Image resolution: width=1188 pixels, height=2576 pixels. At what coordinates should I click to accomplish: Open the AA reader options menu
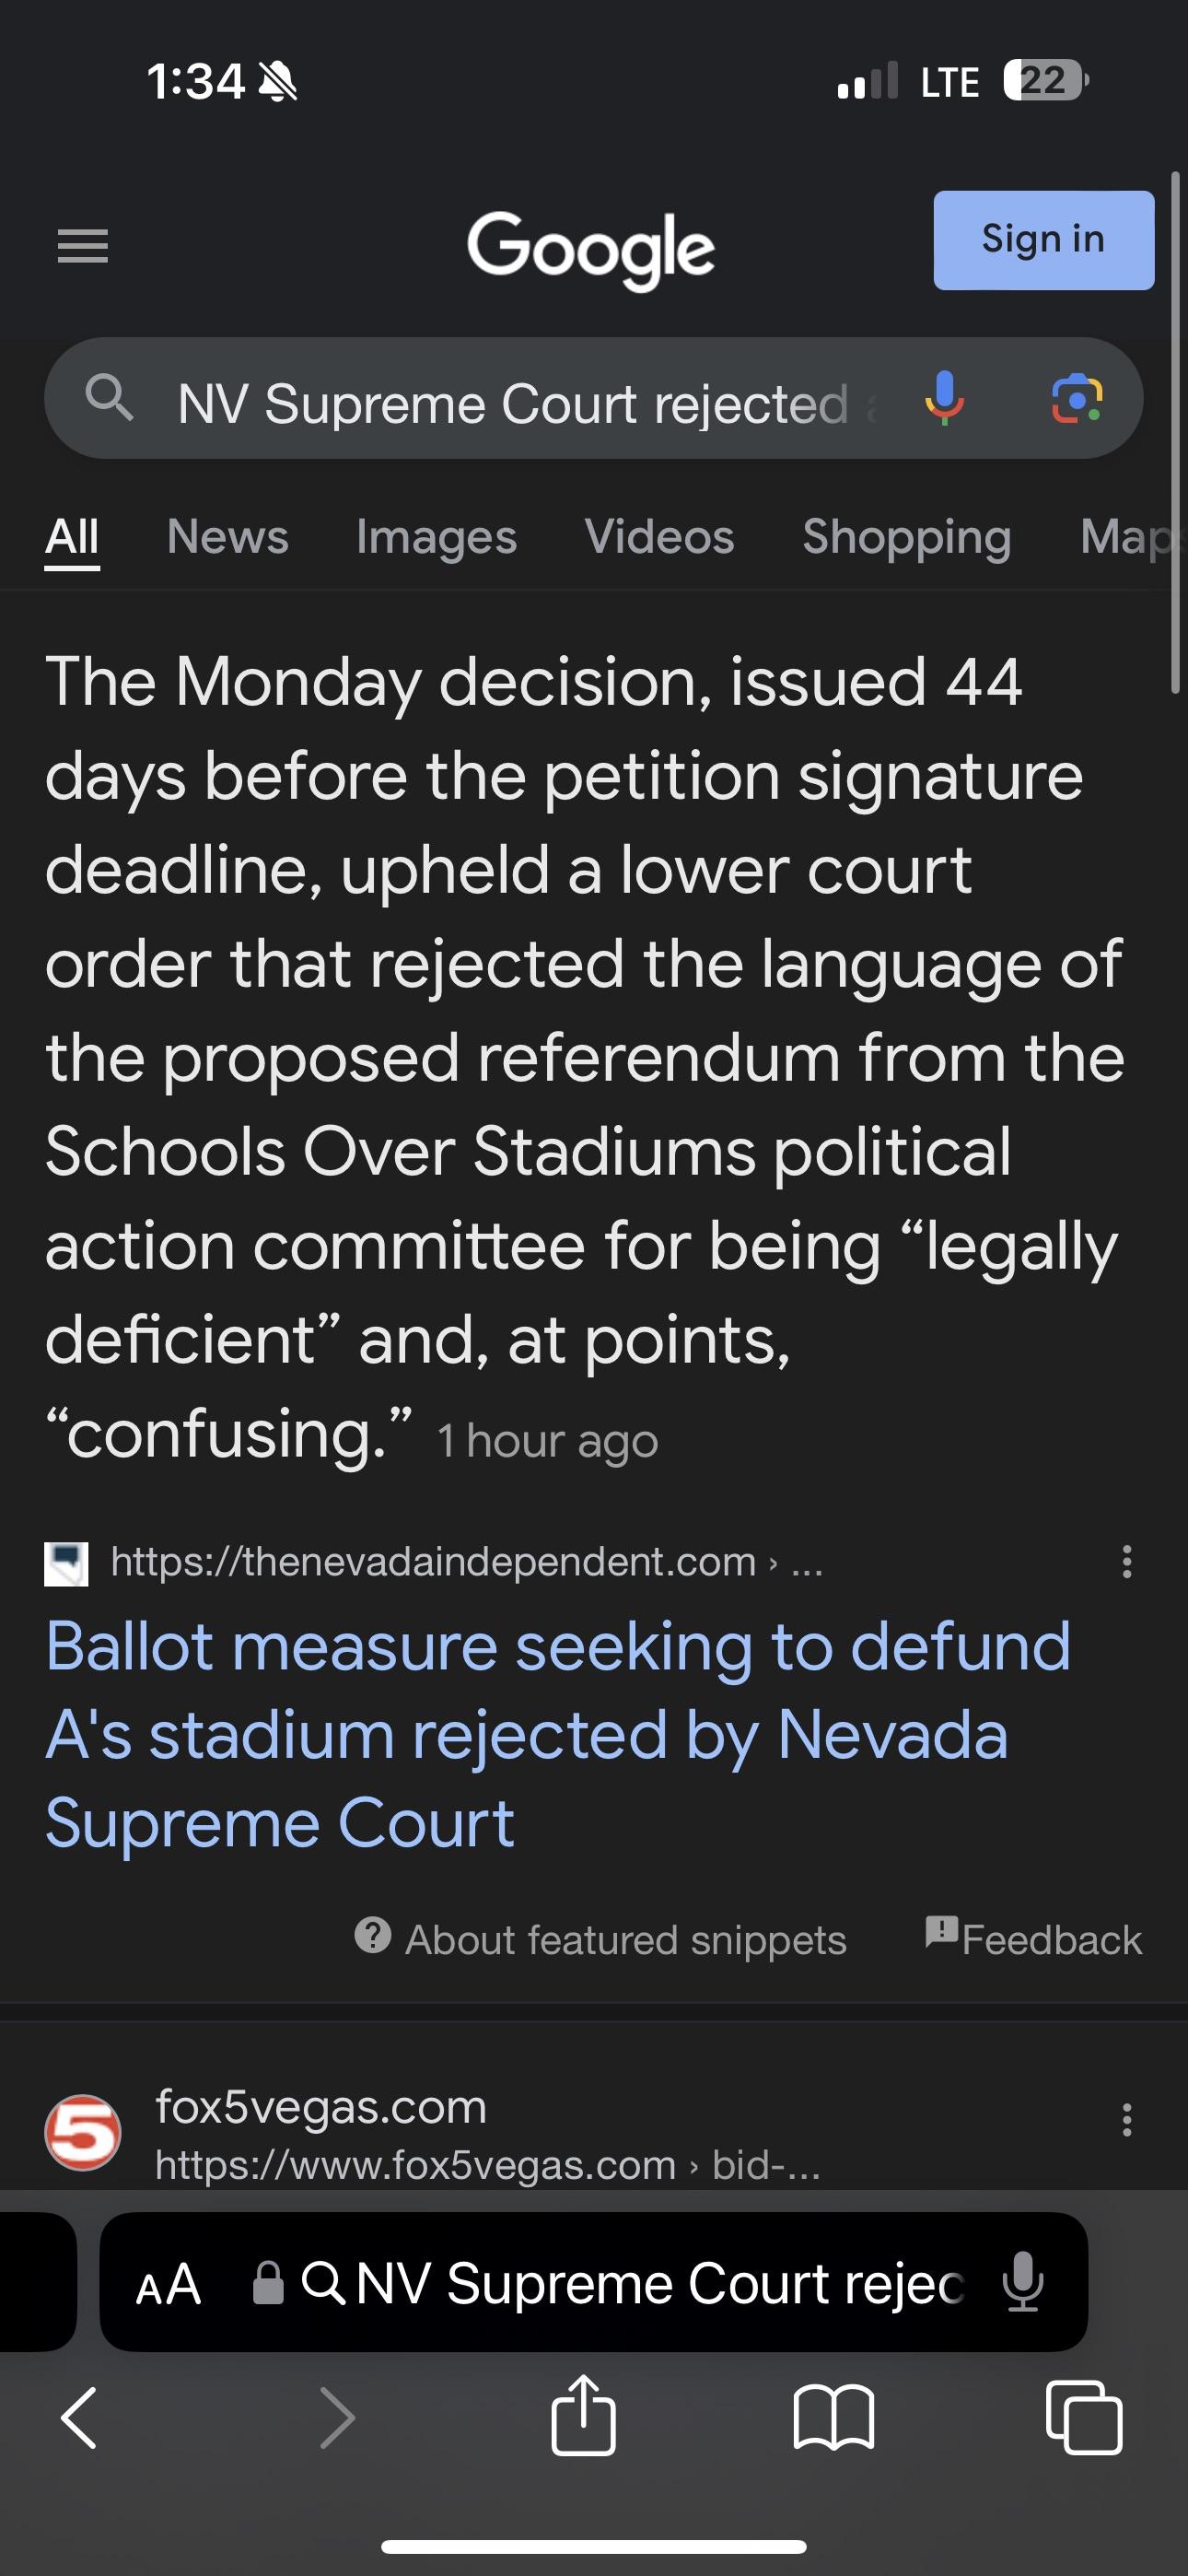[x=168, y=2285]
